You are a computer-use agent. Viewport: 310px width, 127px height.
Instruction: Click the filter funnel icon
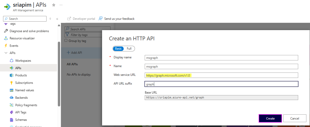(x=67, y=35)
